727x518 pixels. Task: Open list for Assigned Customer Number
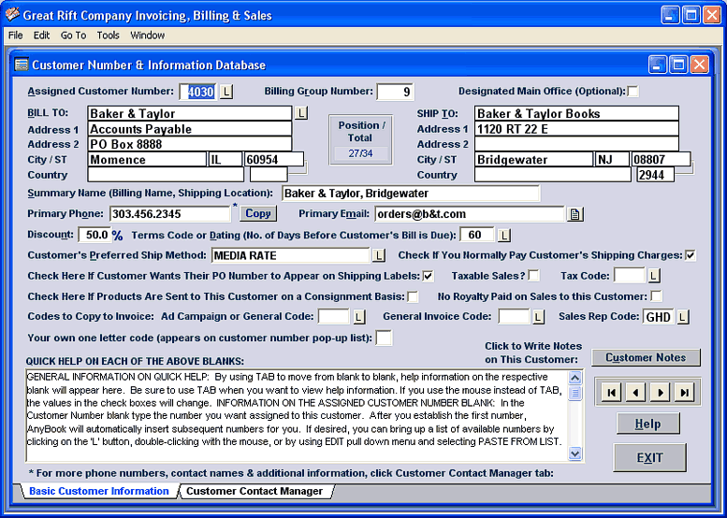coord(226,92)
